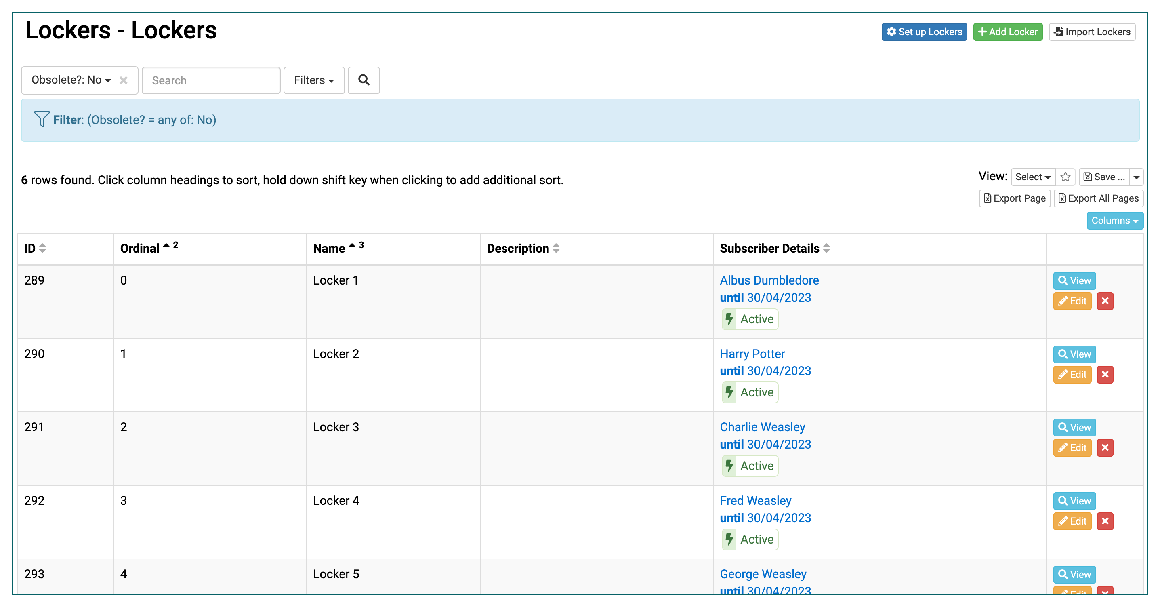
Task: Click Harry Potter's until 30/04/2023 link
Action: tap(765, 371)
